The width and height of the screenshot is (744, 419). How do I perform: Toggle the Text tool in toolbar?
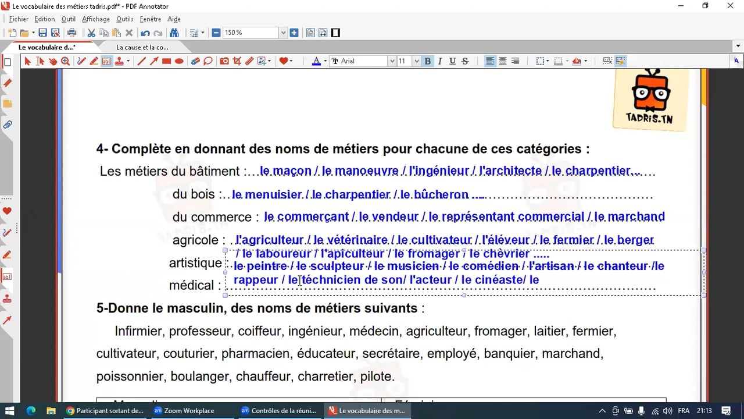click(x=106, y=61)
